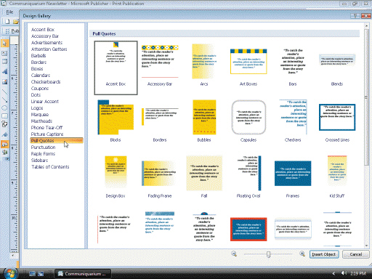Select Accent Box category in list

(x=43, y=30)
